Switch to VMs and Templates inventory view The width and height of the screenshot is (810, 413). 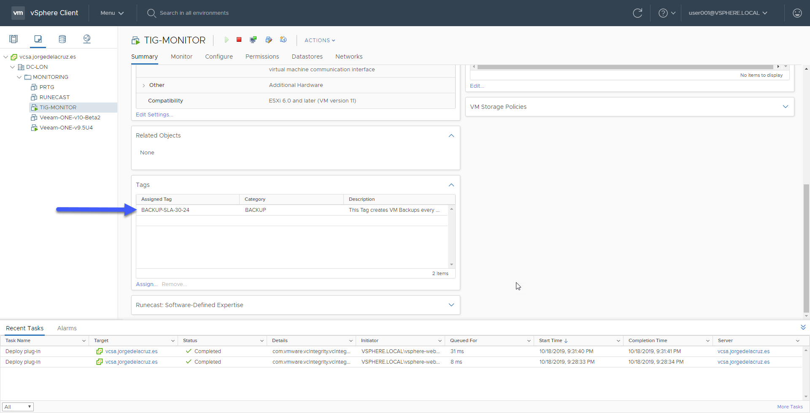38,39
